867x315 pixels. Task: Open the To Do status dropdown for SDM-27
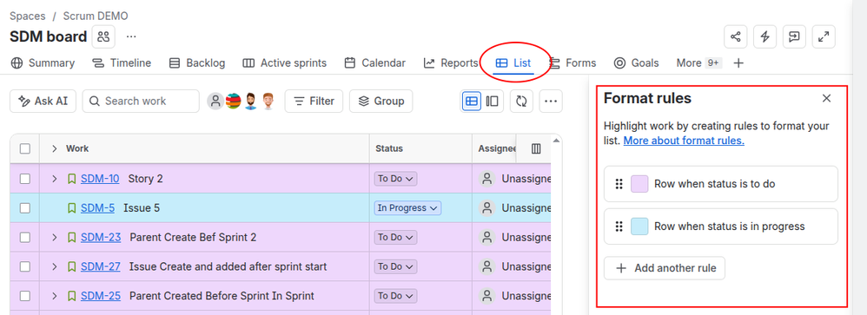(396, 266)
